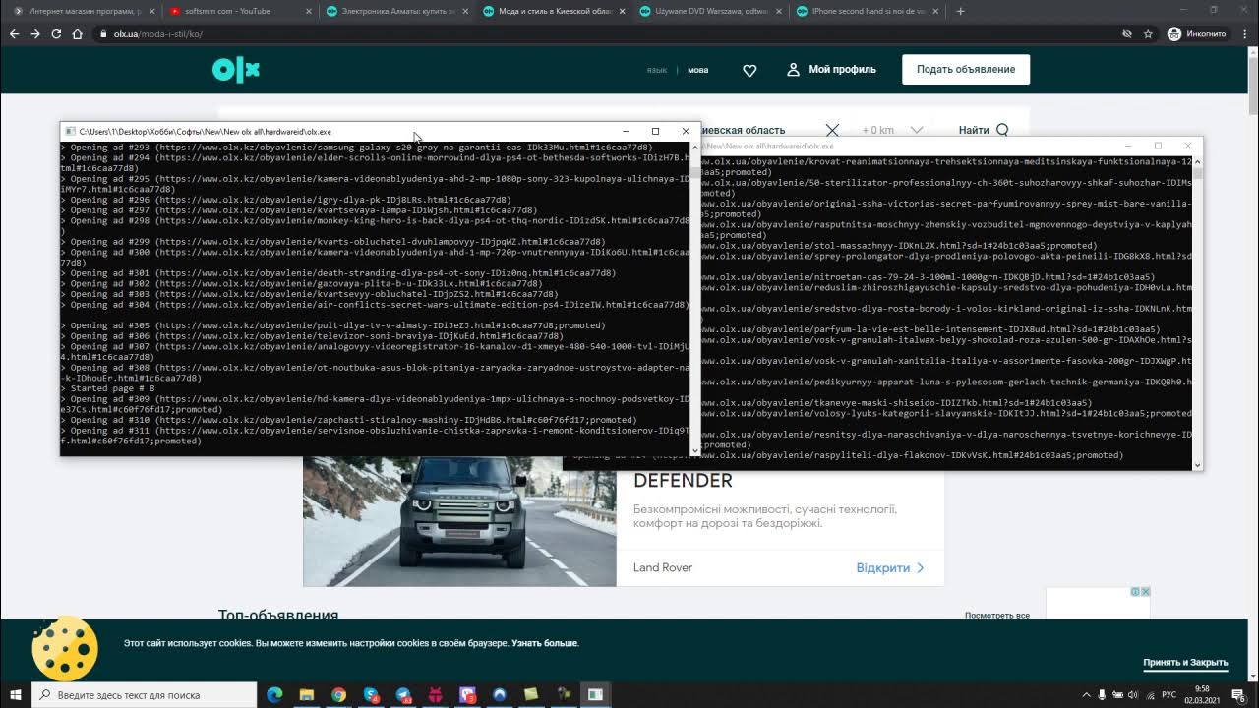This screenshot has height=708, width=1259.
Task: Open the Incognito profile indicator
Action: coord(1196,33)
